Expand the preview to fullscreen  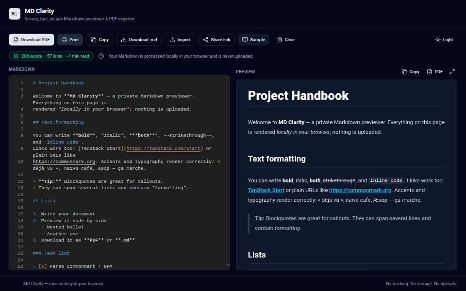pyautogui.click(x=452, y=72)
